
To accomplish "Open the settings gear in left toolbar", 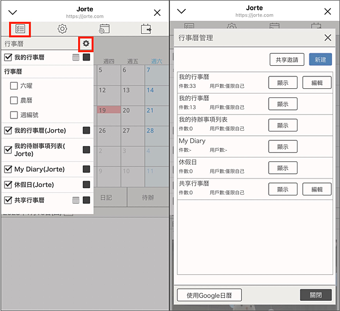I will (x=62, y=29).
